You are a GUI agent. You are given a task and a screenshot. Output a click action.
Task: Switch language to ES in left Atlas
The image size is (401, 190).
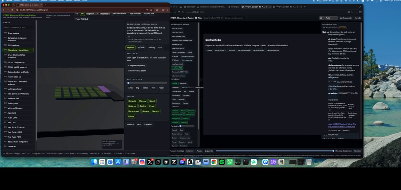[77, 14]
